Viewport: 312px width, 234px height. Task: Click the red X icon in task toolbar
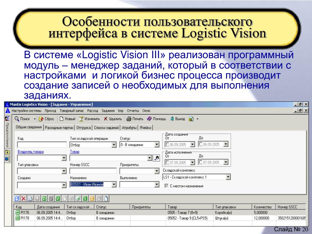tap(23, 198)
